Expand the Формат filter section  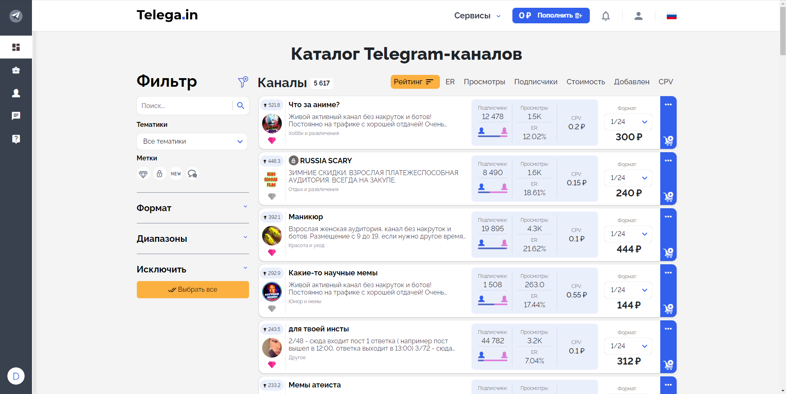point(193,208)
